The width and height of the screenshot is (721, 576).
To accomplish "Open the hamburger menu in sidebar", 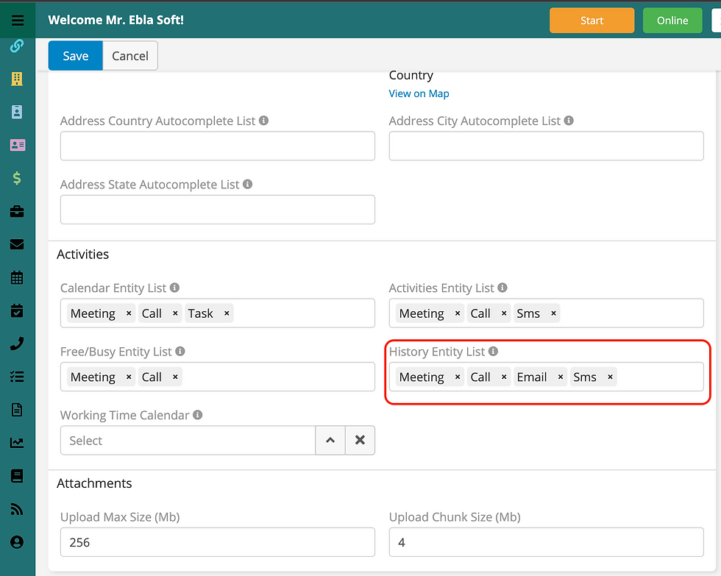I will [x=17, y=21].
